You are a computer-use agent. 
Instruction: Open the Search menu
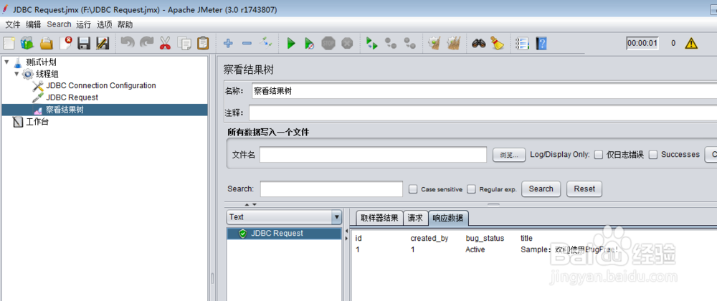tap(59, 24)
